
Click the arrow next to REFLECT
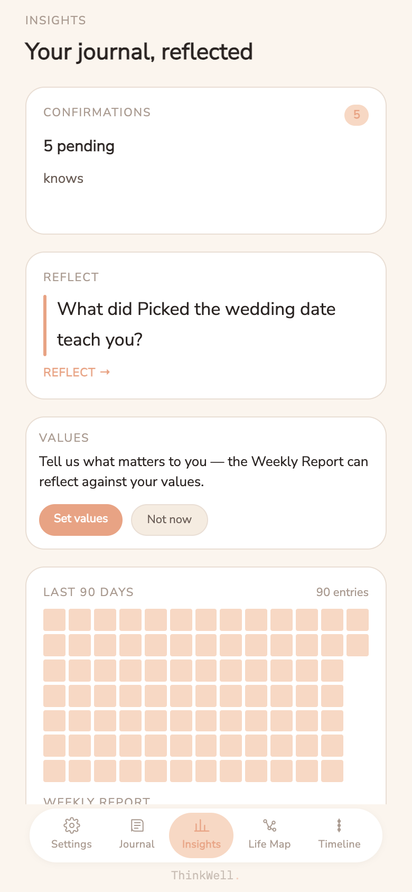pos(105,372)
